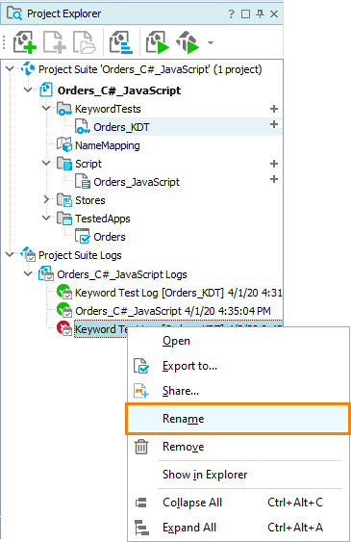Expand the Stores folder
Viewport: 351px width, 542px height.
46,199
